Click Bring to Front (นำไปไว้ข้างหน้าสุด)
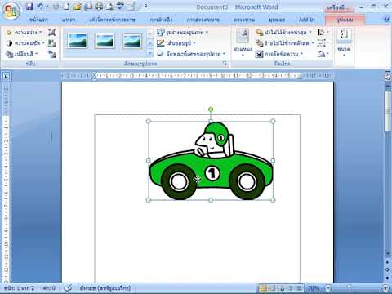Screen dimensions: 392x294 pos(283,33)
